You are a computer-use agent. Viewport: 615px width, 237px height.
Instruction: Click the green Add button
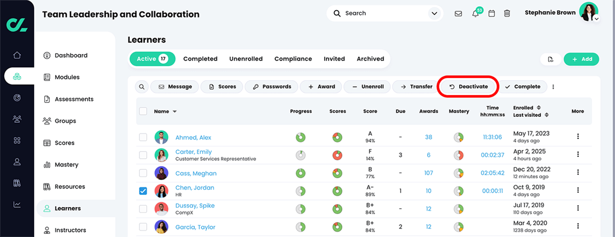(581, 59)
